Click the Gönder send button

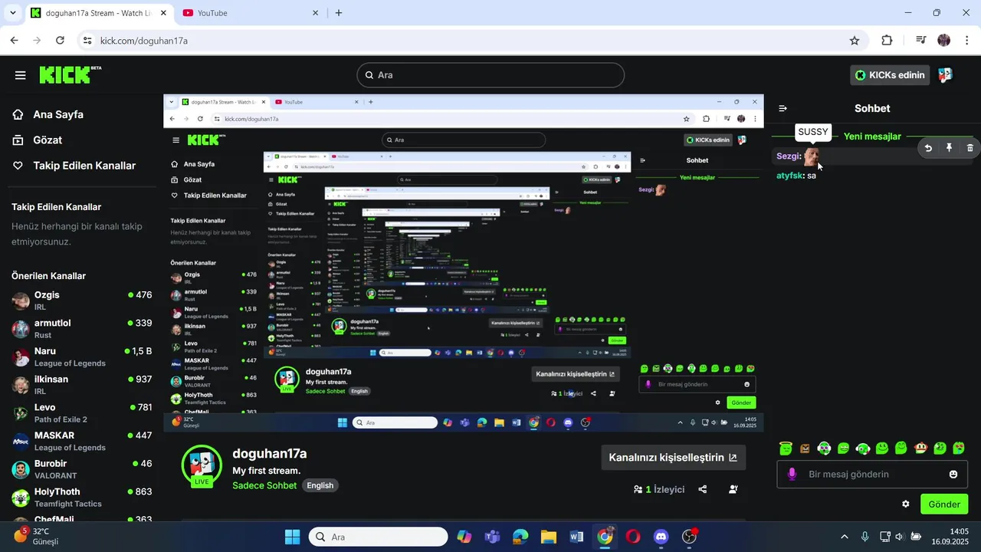944,504
